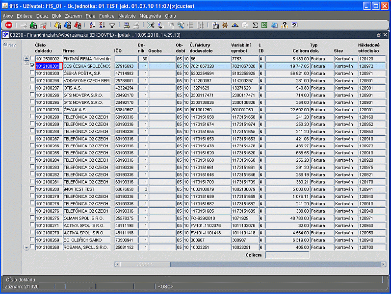391x294 pixels.
Task: Click the empty Celkem total field
Action: pos(287,255)
